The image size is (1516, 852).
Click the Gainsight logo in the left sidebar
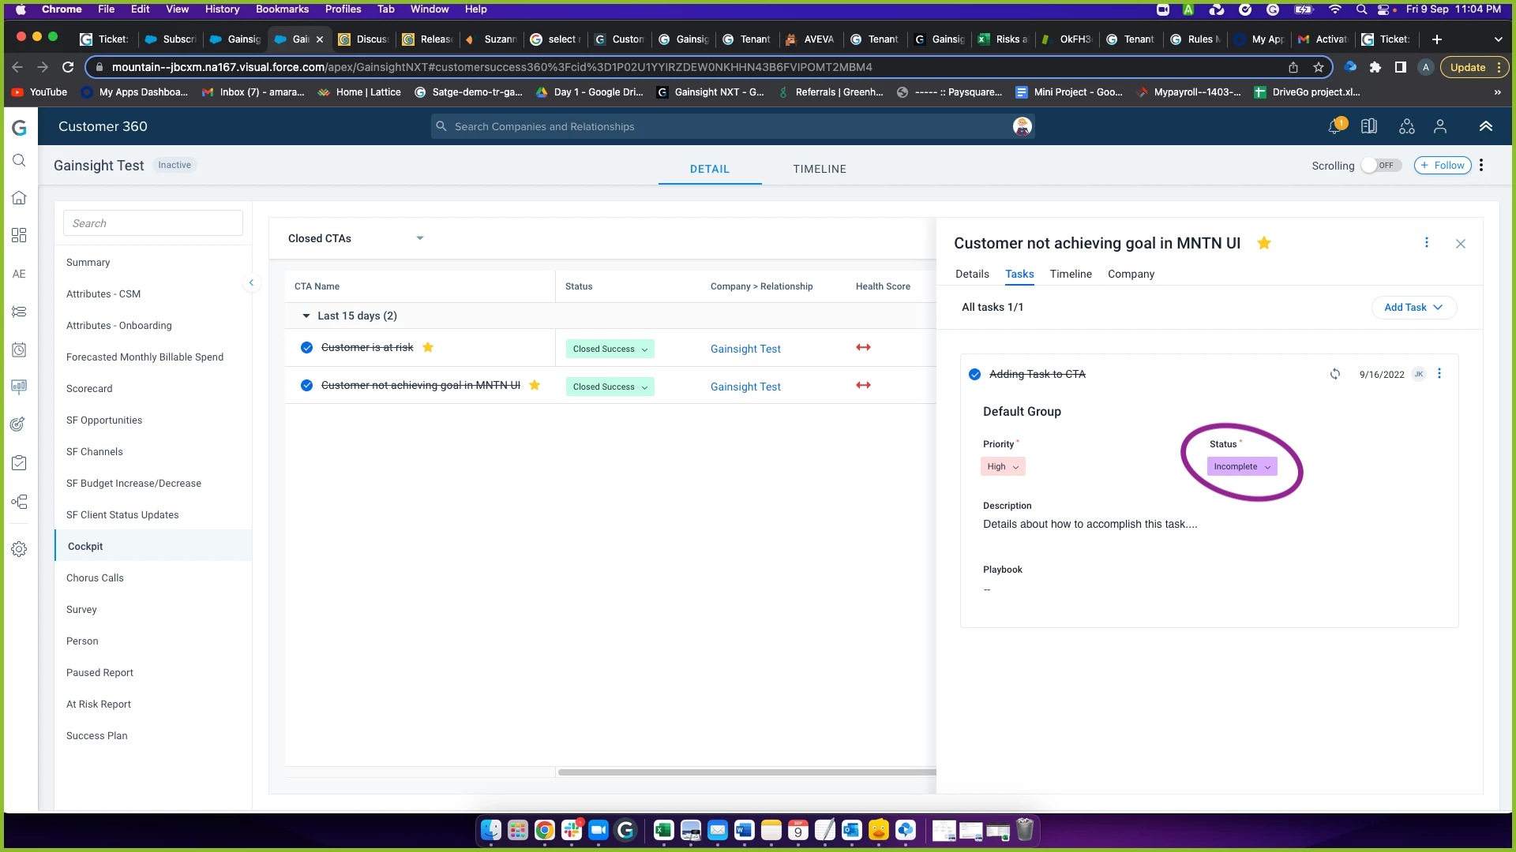point(19,128)
